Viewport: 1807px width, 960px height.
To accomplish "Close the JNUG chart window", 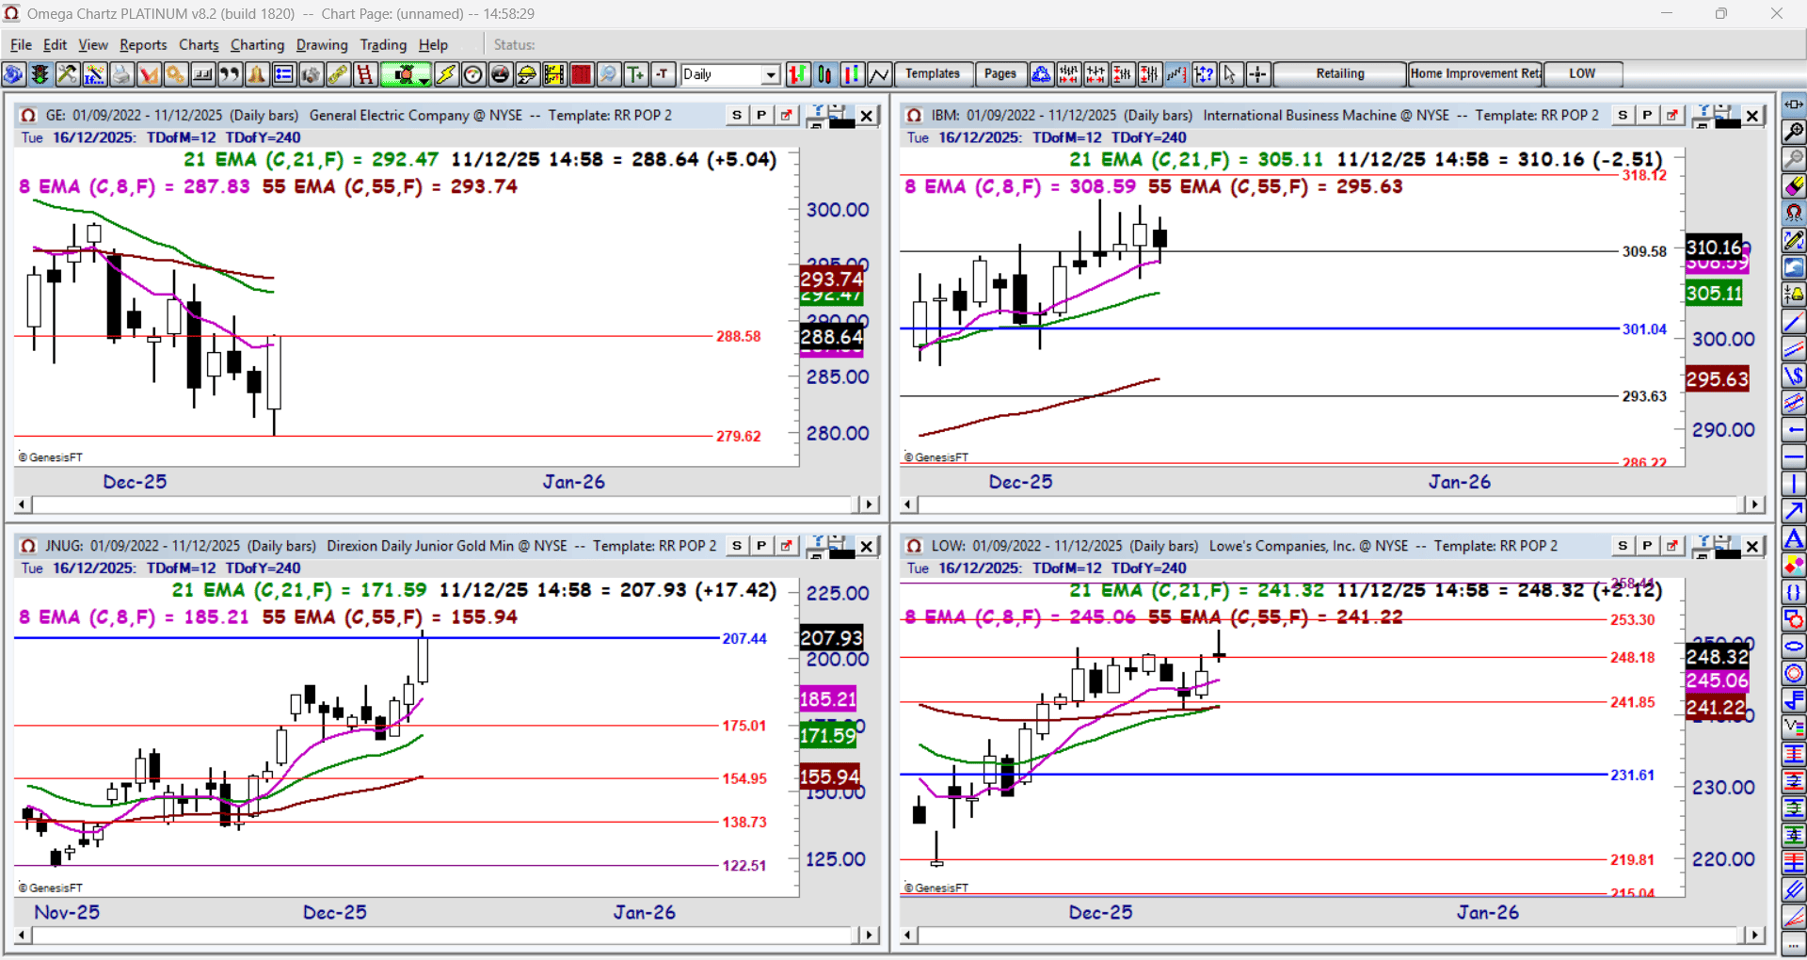I will (x=867, y=546).
